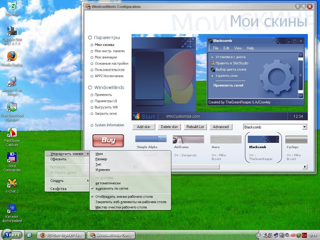Switch to WindowBlinds Config taskbar button
320x240 pixels.
[x=111, y=235]
